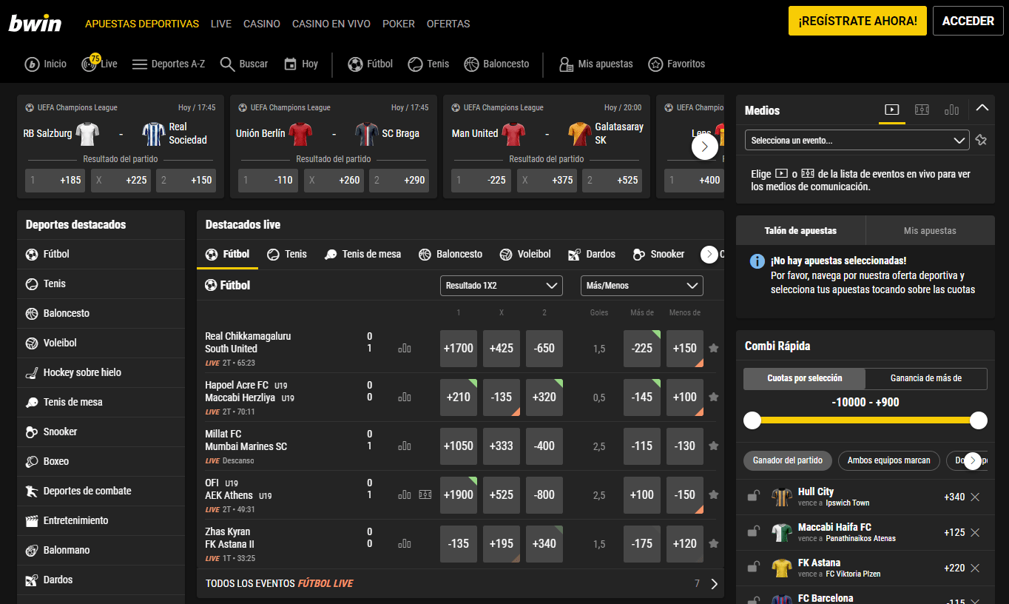Open the Hoy calendar icon
Viewport: 1009px width, 604px height.
291,64
